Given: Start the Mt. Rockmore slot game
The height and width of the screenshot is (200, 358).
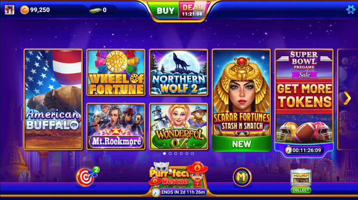Looking at the screenshot, I should tap(116, 127).
